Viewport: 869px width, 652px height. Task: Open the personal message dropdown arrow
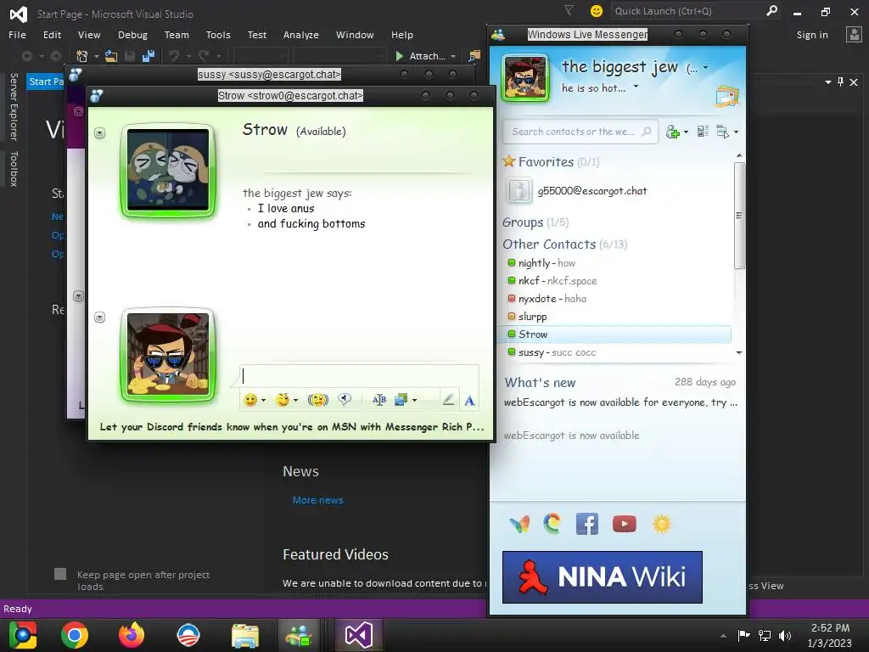tap(636, 87)
